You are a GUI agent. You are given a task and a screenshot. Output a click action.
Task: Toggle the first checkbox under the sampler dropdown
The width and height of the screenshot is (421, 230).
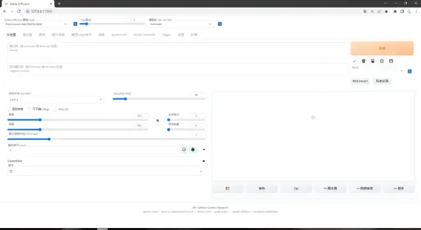pyautogui.click(x=9, y=109)
